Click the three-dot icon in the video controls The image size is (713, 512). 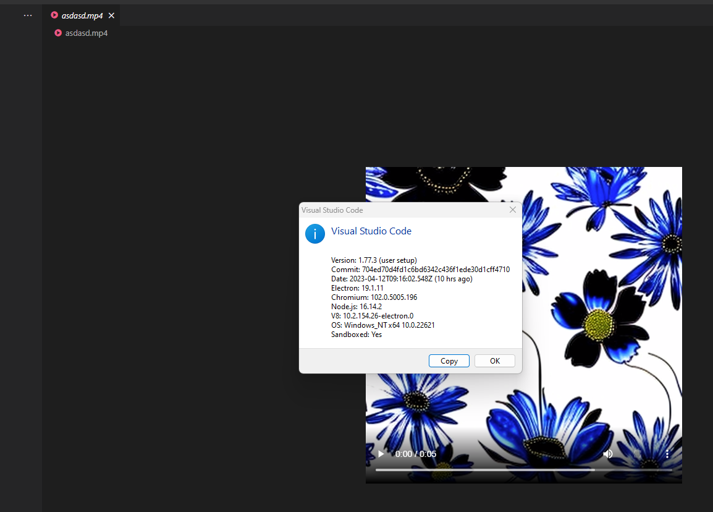click(667, 454)
